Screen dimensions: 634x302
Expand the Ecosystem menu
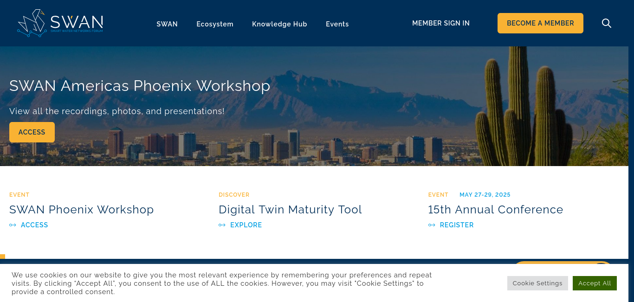point(215,24)
